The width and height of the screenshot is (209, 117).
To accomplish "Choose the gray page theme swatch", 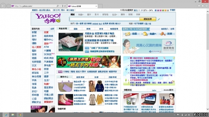I will coord(168,10).
